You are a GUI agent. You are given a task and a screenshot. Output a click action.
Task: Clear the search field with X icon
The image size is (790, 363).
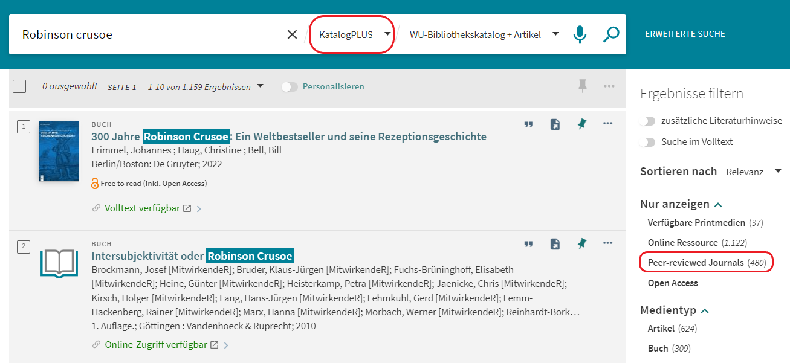pyautogui.click(x=292, y=34)
